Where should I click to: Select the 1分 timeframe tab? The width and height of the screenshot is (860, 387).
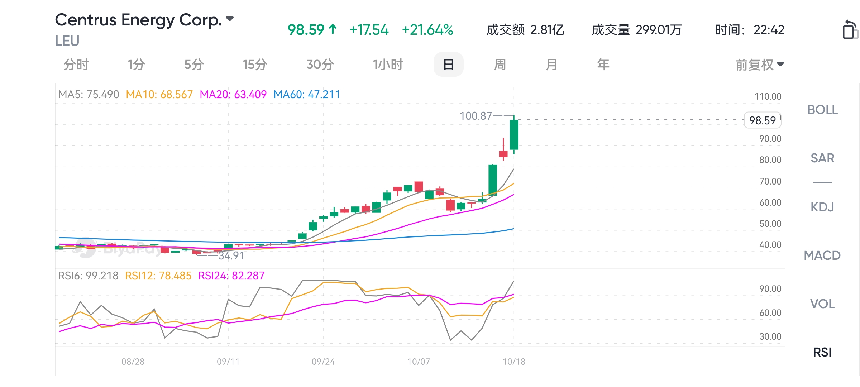(x=137, y=65)
